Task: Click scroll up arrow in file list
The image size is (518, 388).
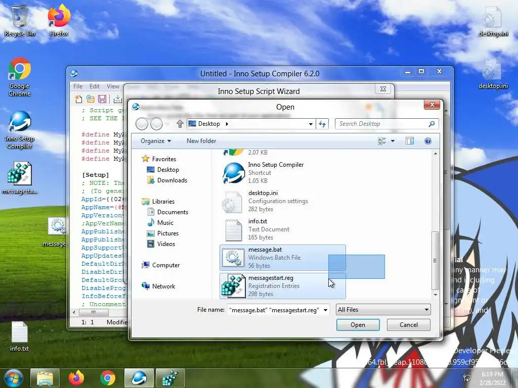Action: click(x=436, y=154)
